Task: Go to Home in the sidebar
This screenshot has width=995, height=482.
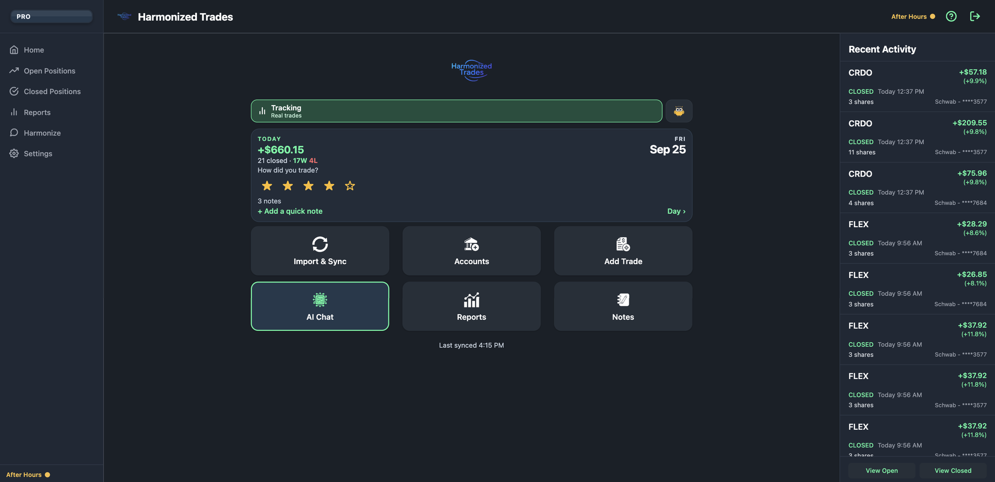Action: click(x=52, y=50)
